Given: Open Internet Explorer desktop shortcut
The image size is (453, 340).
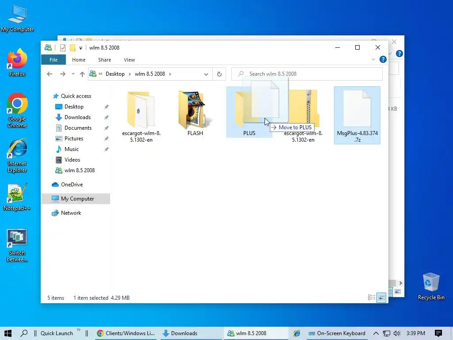Looking at the screenshot, I should [17, 155].
